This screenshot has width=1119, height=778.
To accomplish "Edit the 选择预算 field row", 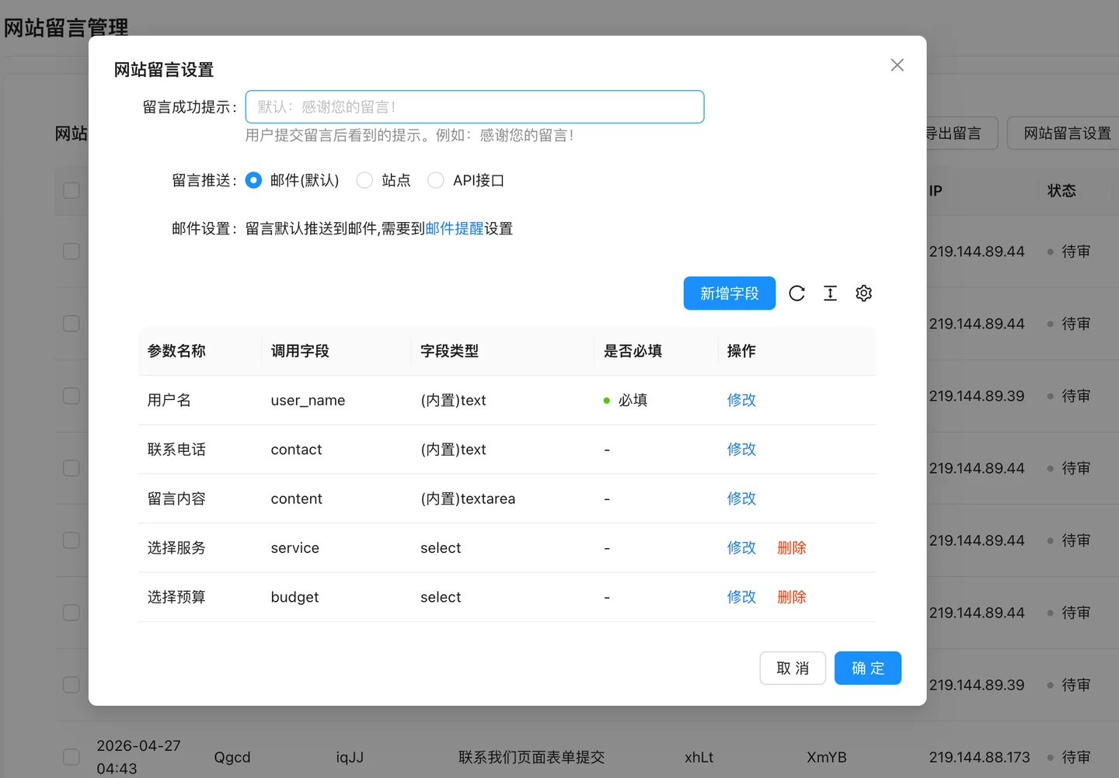I will point(741,597).
